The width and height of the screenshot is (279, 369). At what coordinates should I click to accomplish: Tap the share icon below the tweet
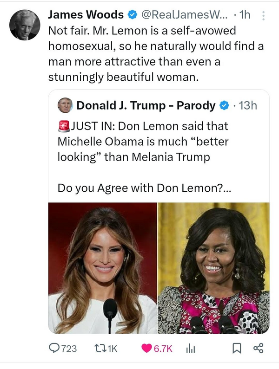click(x=257, y=348)
